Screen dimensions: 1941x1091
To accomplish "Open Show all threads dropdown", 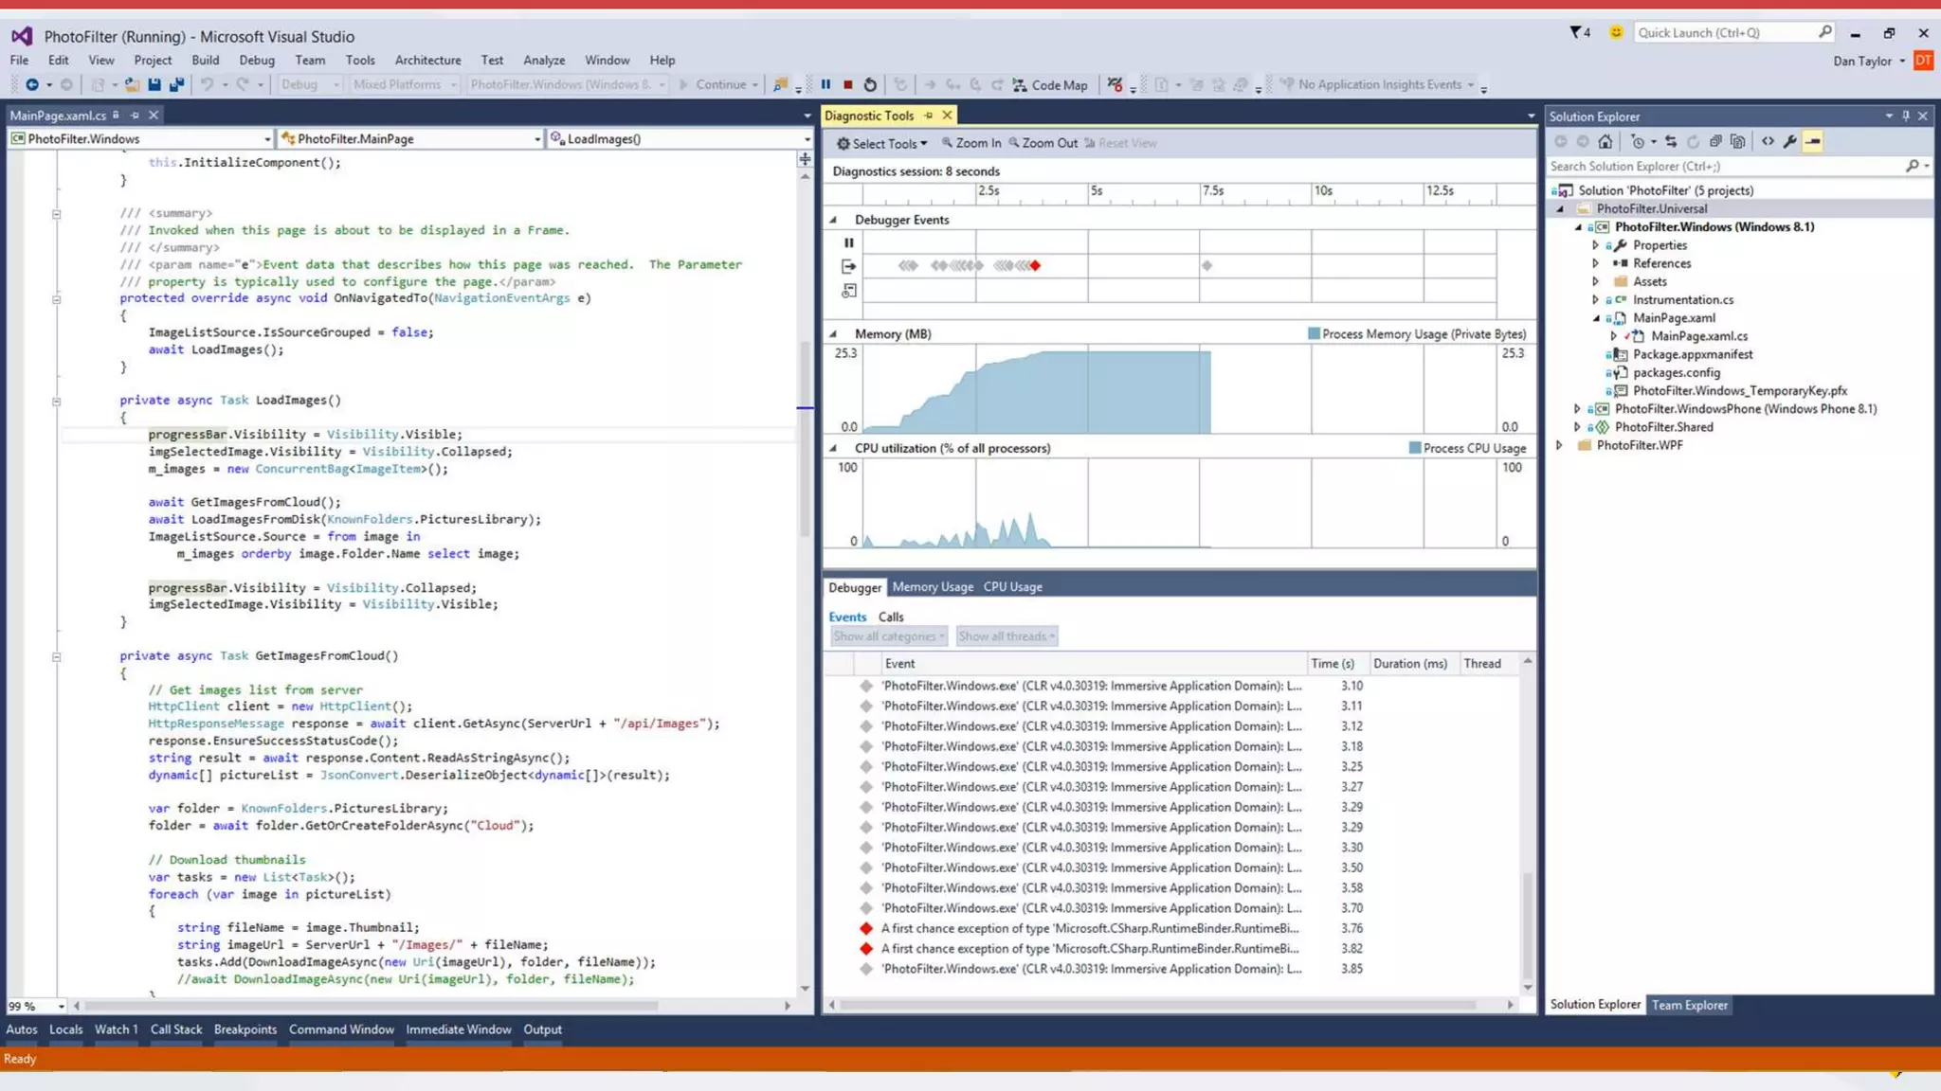I will 1007,636.
